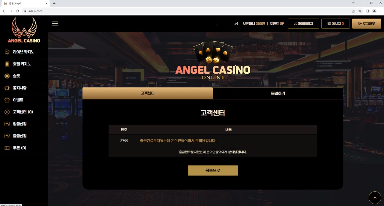Select 호텔 카지노 in the sidebar

pyautogui.click(x=24, y=64)
